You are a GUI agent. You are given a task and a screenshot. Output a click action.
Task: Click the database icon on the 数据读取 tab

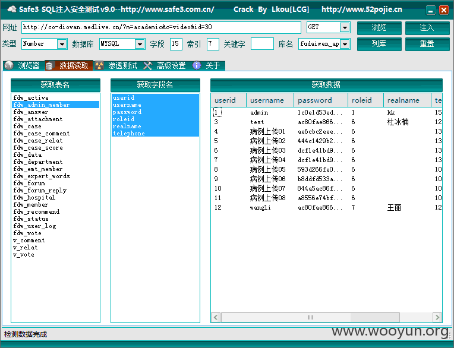tap(49, 66)
